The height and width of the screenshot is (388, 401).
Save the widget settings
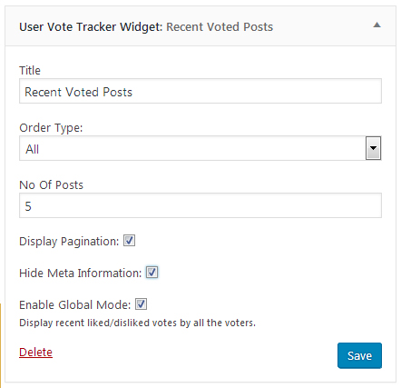(359, 355)
